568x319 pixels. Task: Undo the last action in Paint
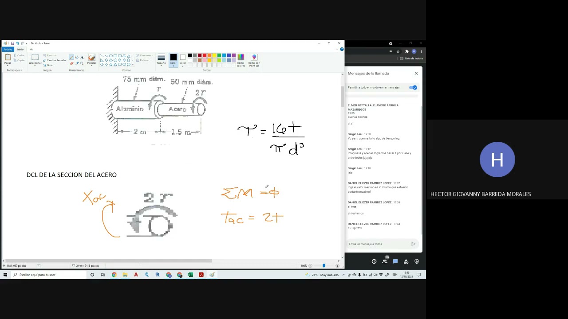pyautogui.click(x=17, y=43)
